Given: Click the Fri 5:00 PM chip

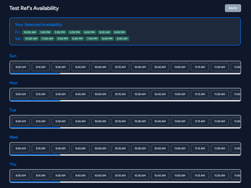Looking at the screenshot, I should (75, 32).
